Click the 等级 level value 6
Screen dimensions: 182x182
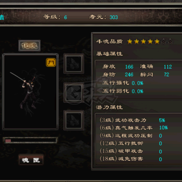point(66,17)
